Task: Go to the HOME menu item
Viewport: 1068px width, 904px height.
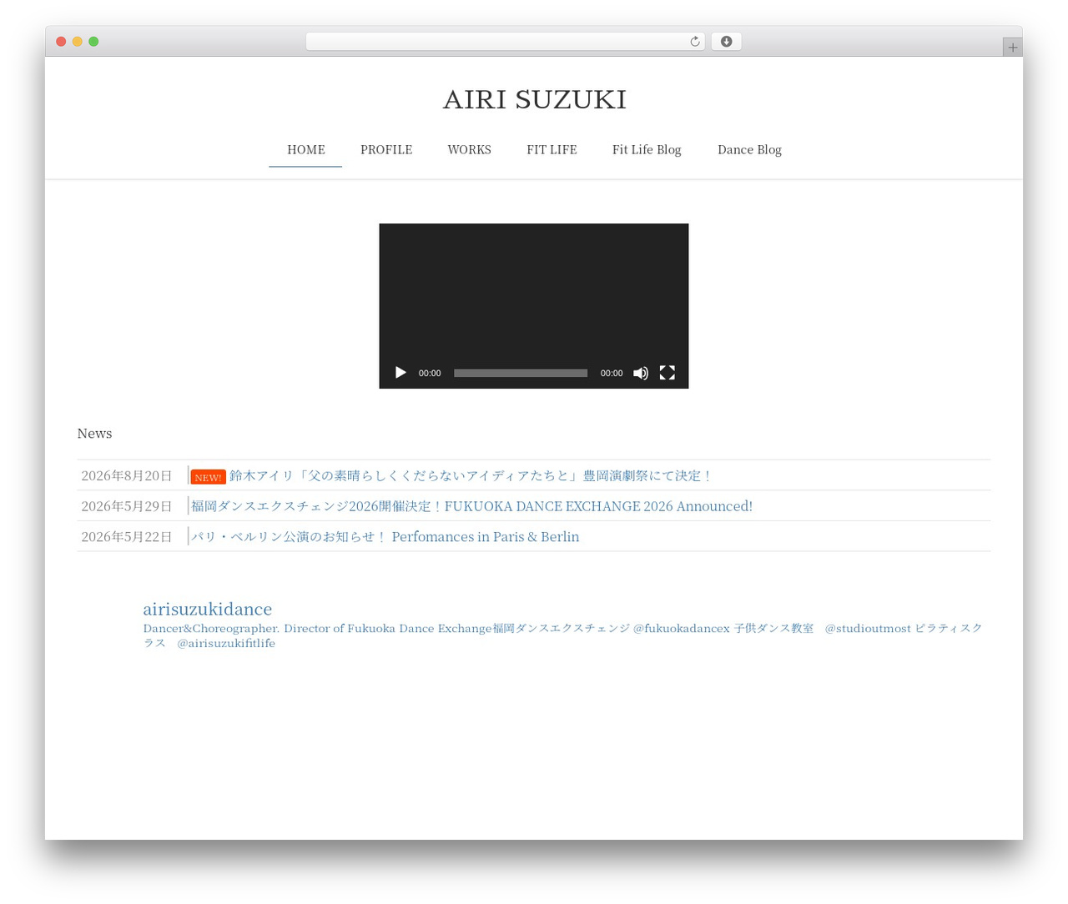Action: [306, 150]
